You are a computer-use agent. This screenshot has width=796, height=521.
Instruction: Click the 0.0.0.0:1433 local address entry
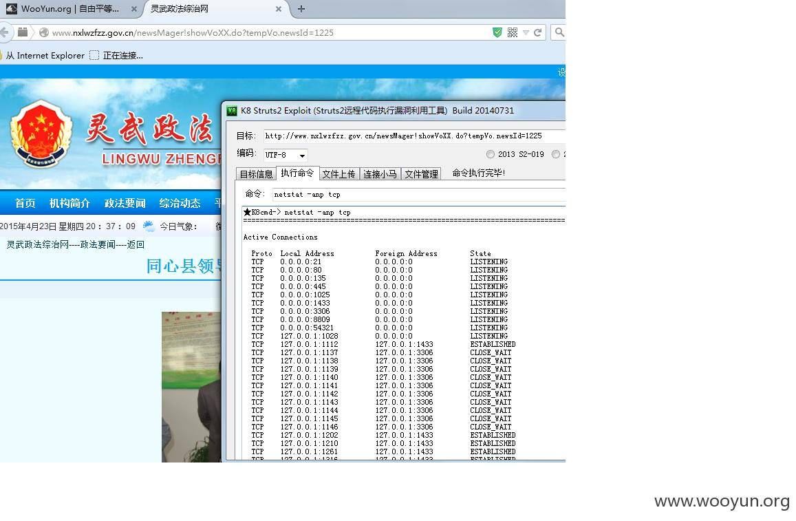pos(305,303)
